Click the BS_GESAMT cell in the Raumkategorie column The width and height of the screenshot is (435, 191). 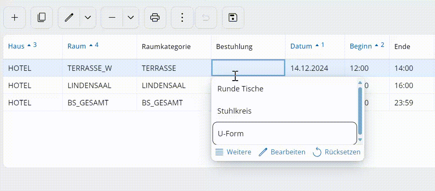click(174, 103)
